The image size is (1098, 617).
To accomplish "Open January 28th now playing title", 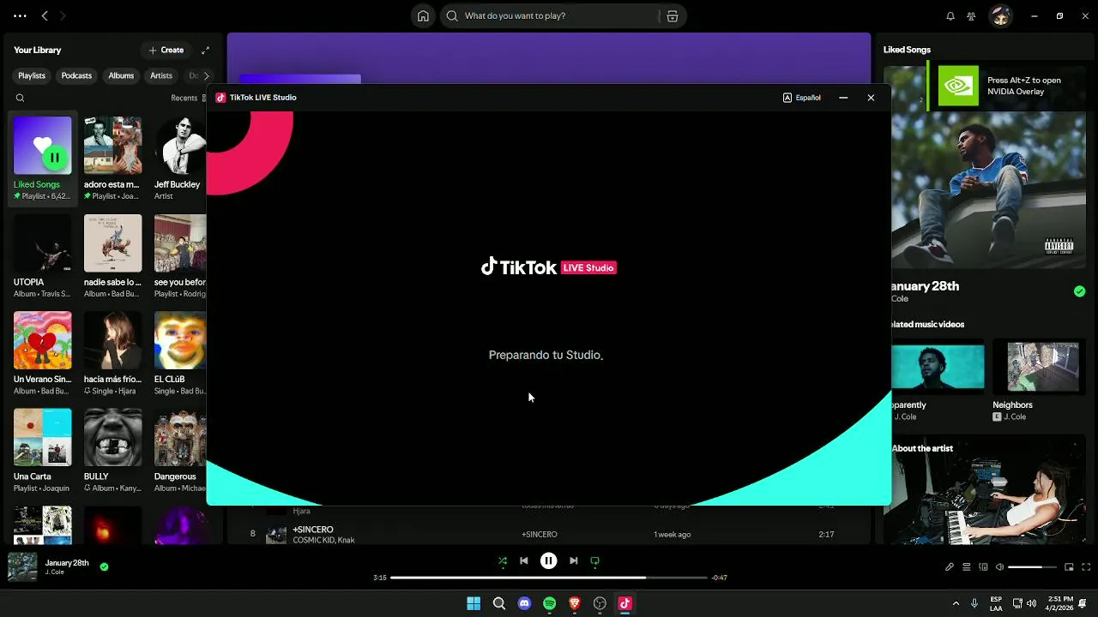I will [67, 563].
